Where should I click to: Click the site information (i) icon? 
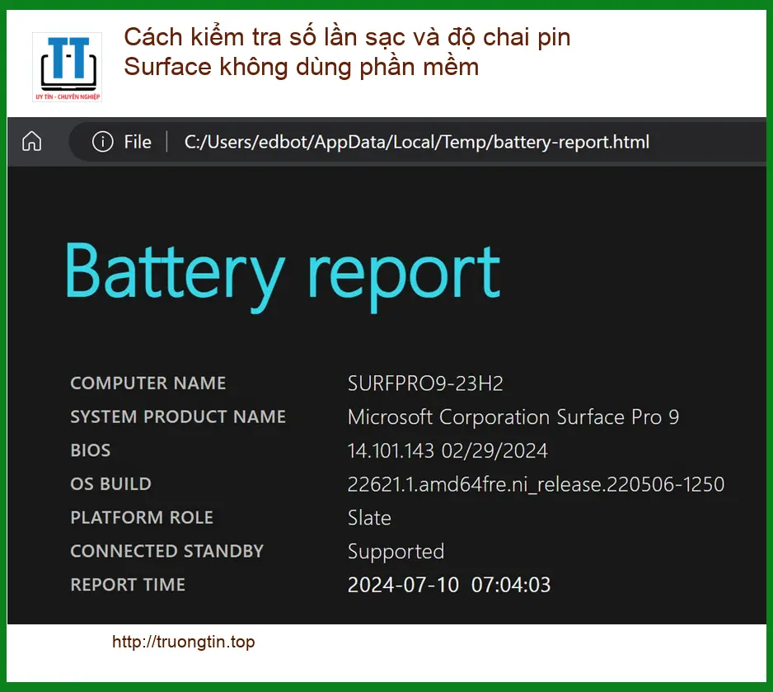point(102,142)
